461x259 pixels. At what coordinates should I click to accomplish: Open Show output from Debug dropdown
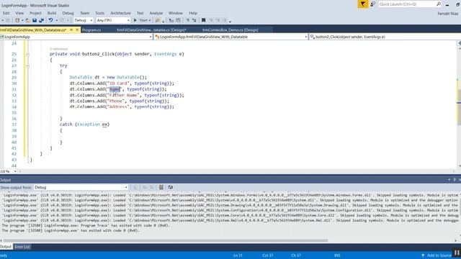pyautogui.click(x=81, y=187)
